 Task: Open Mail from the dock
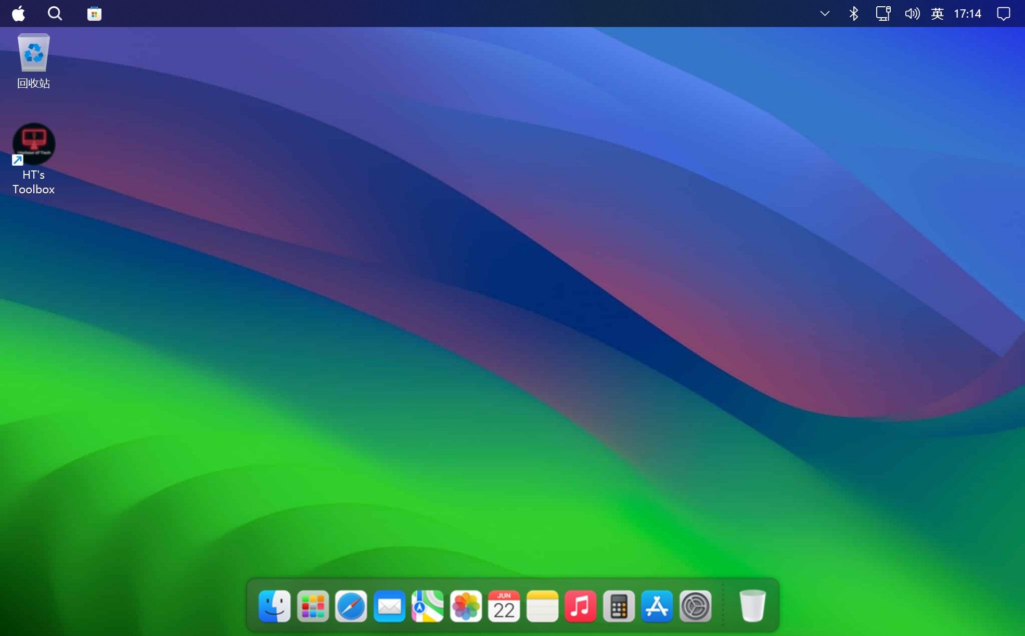coord(389,606)
